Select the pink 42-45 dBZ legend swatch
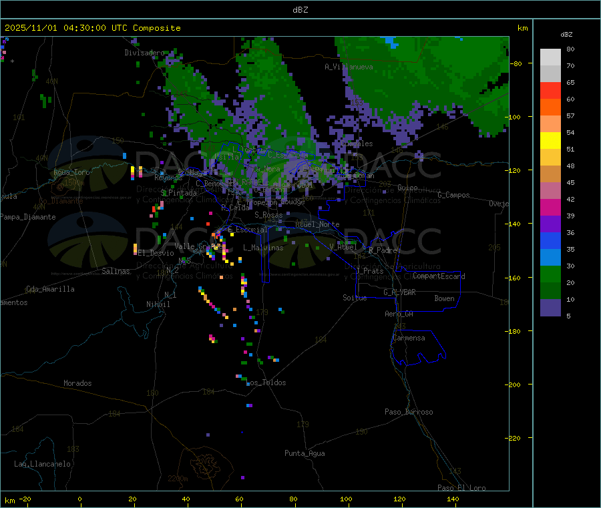601x508 pixels. [550, 190]
